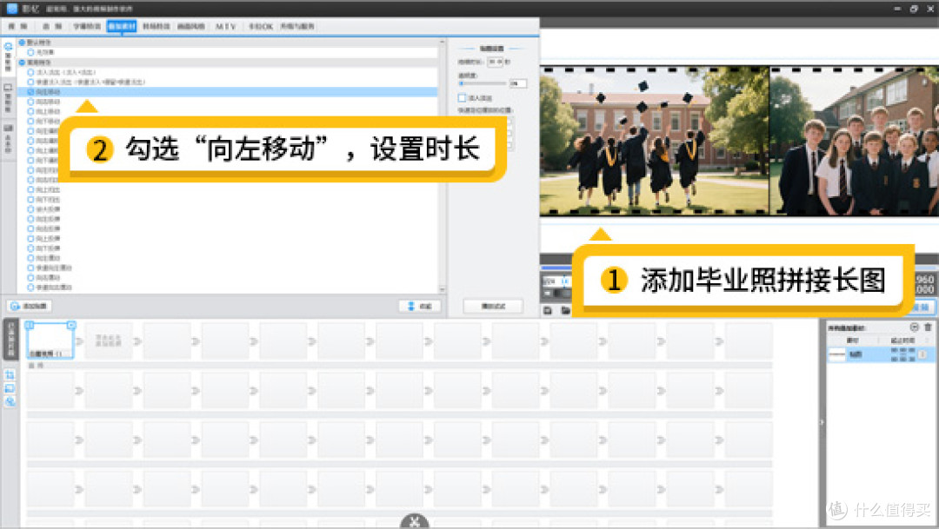
Task: Click effect list scrollbar up arrow
Action: pyautogui.click(x=442, y=43)
